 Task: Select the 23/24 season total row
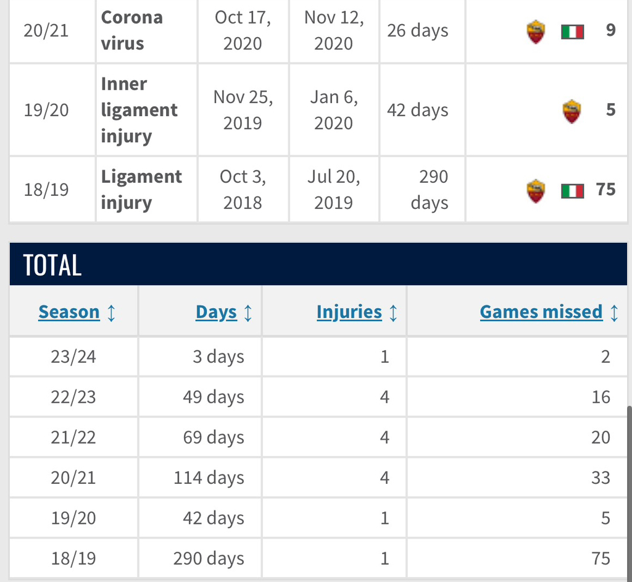[318, 356]
